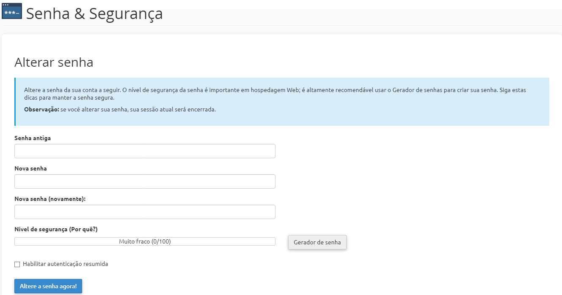Image resolution: width=562 pixels, height=295 pixels.
Task: Click the Nível de segurança label text
Action: tap(41, 229)
